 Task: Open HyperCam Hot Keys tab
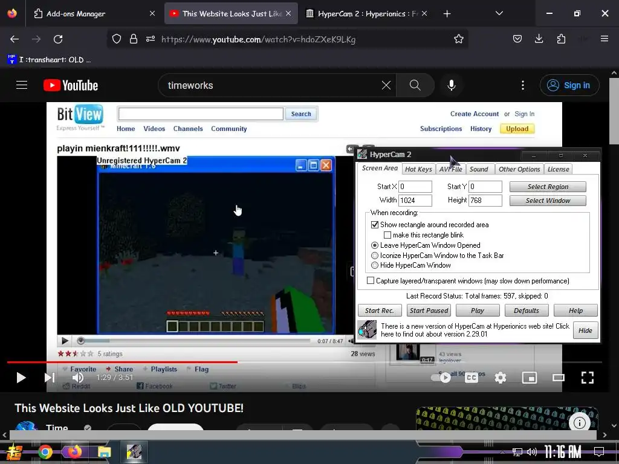click(x=418, y=169)
